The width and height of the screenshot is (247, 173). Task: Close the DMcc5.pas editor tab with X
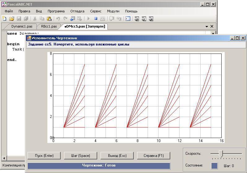tap(212, 26)
